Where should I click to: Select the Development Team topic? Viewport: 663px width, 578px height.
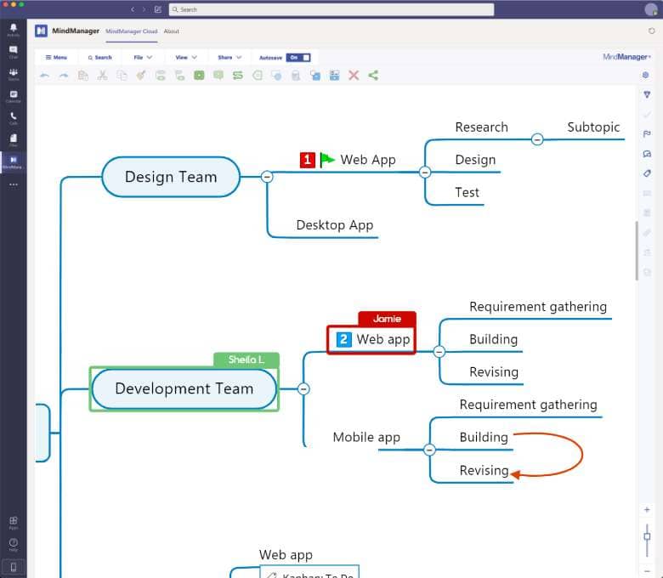tap(184, 388)
